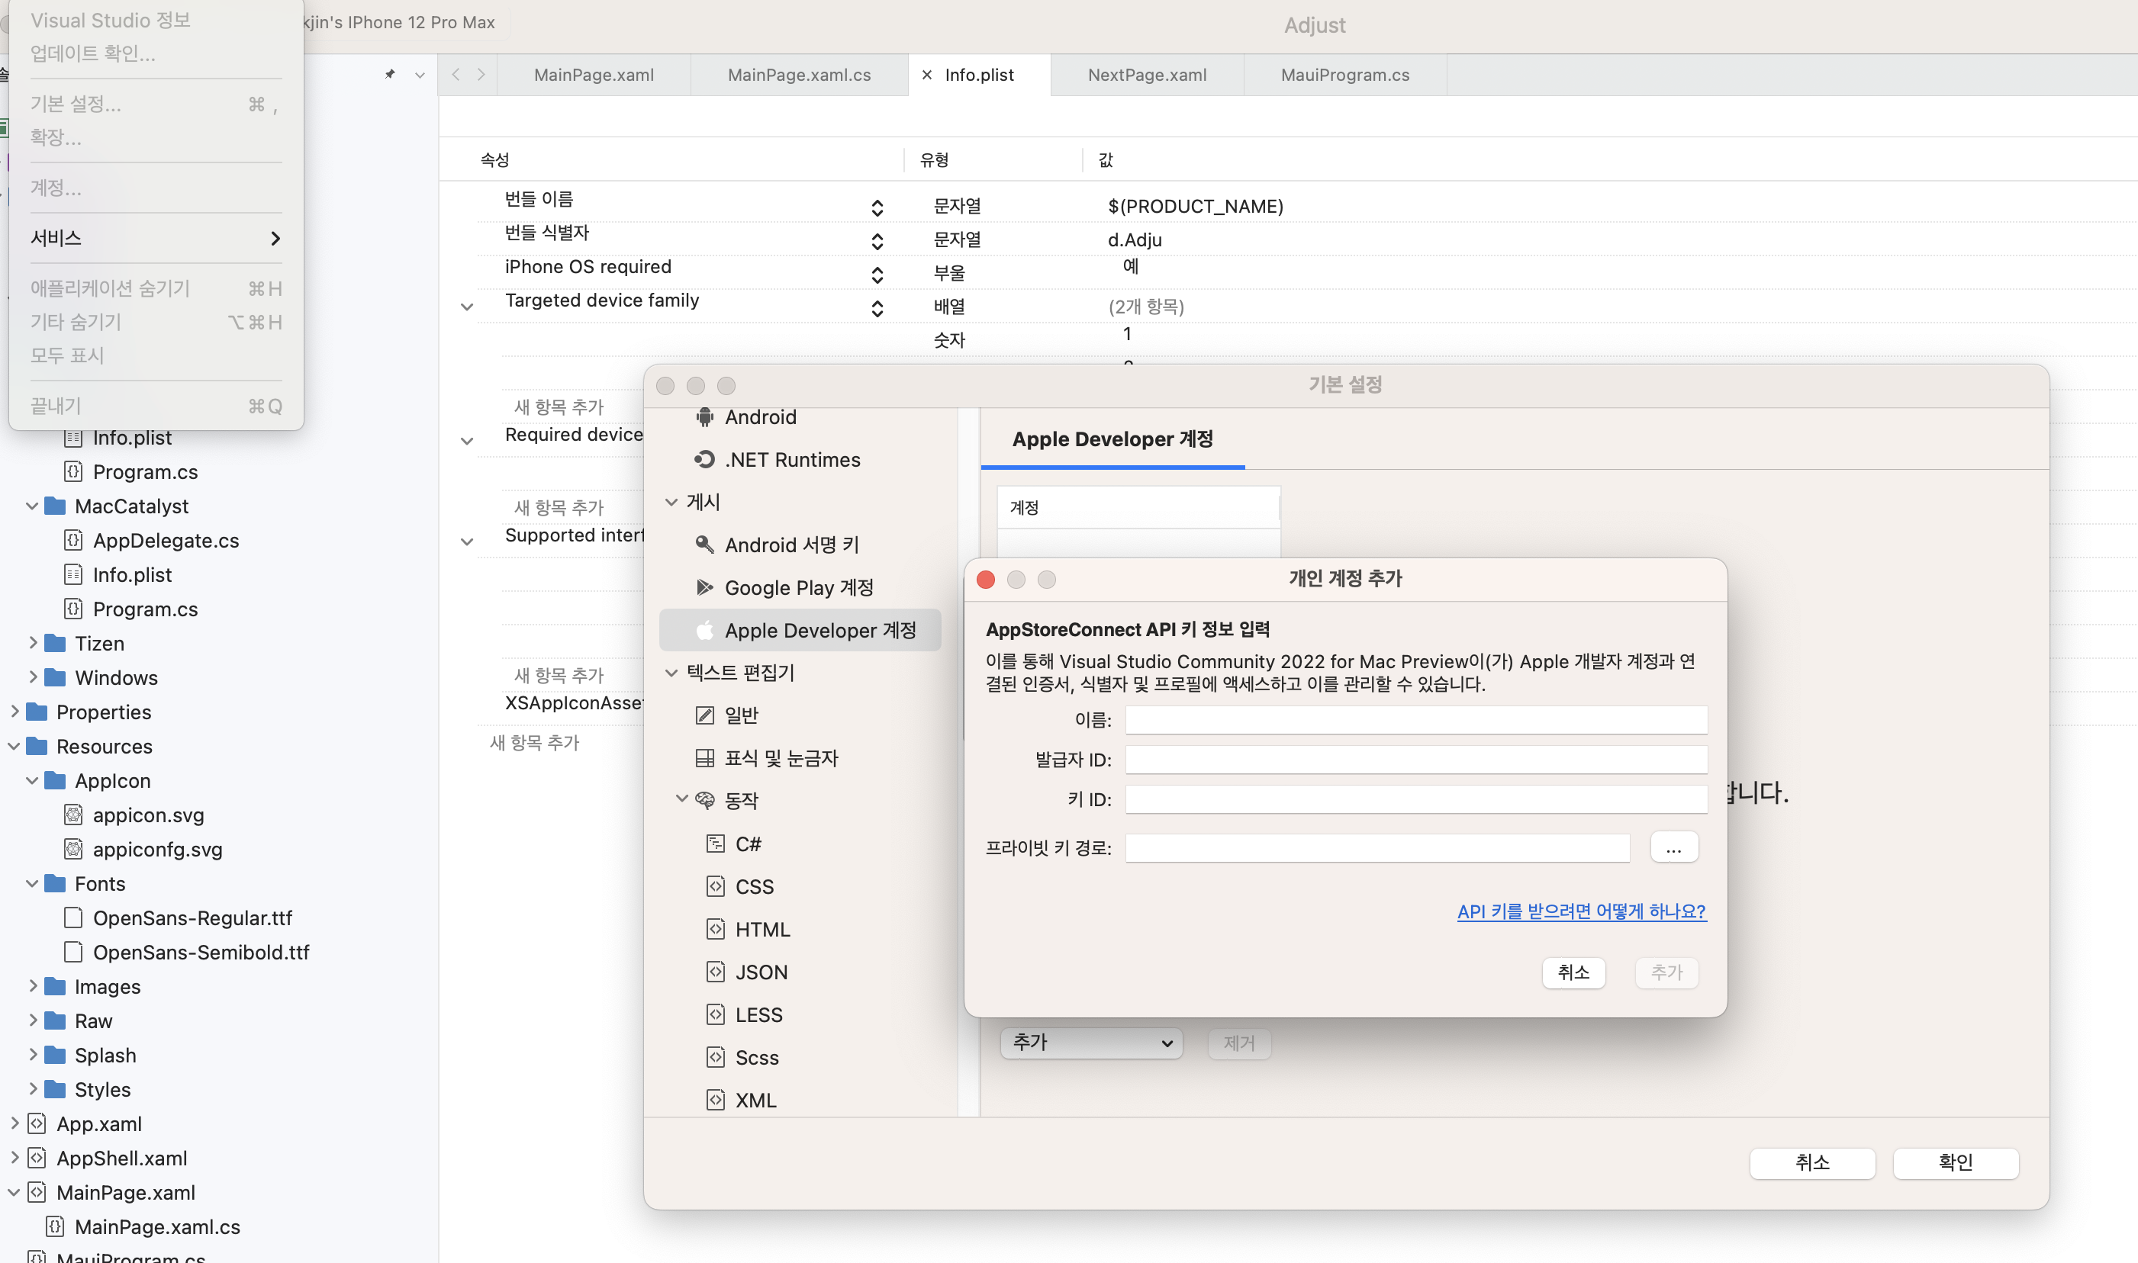Screen dimensions: 2138x1263
Task: Browse private key path with ... button
Action: point(1673,847)
